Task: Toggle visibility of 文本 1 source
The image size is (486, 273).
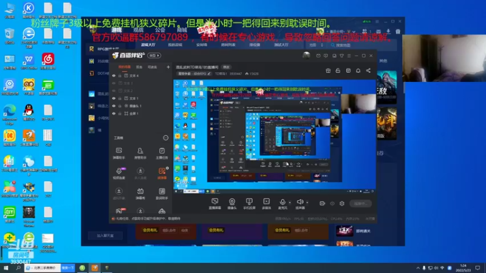Action: [114, 98]
